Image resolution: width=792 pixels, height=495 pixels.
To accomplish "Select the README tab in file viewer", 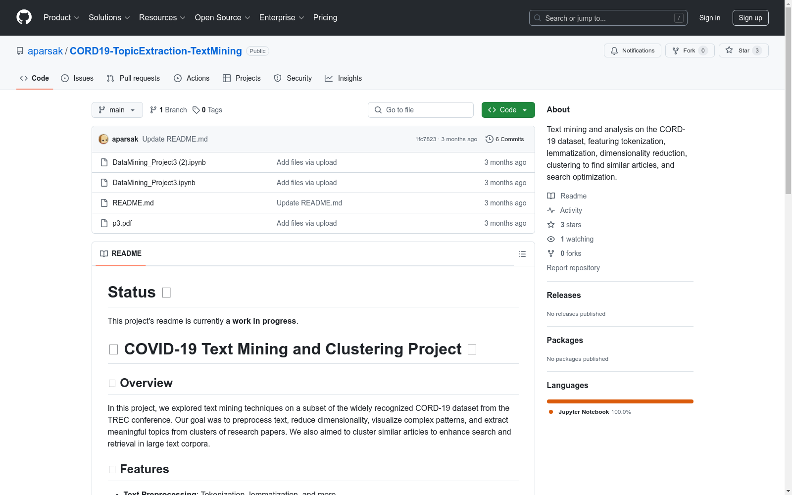I will tap(121, 253).
